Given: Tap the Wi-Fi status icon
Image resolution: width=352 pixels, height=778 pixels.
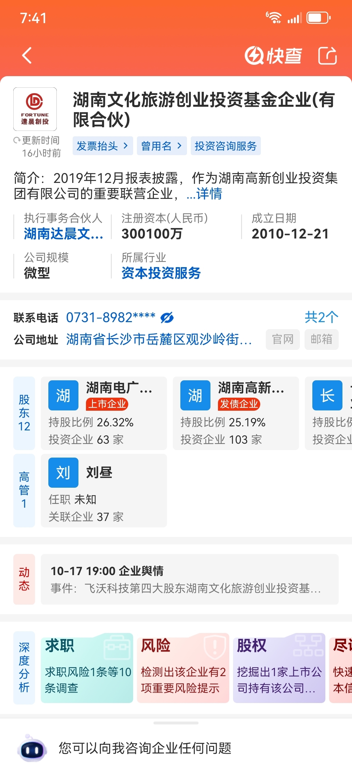Looking at the screenshot, I should pyautogui.click(x=273, y=18).
